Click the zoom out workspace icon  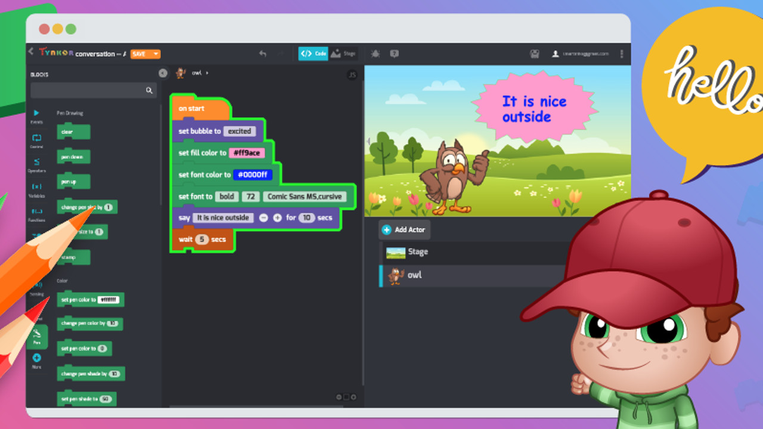(339, 397)
